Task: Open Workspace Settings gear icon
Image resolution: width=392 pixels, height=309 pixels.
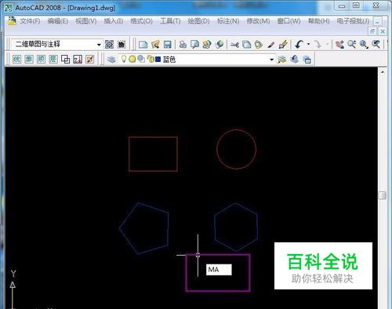Action: coord(109,45)
